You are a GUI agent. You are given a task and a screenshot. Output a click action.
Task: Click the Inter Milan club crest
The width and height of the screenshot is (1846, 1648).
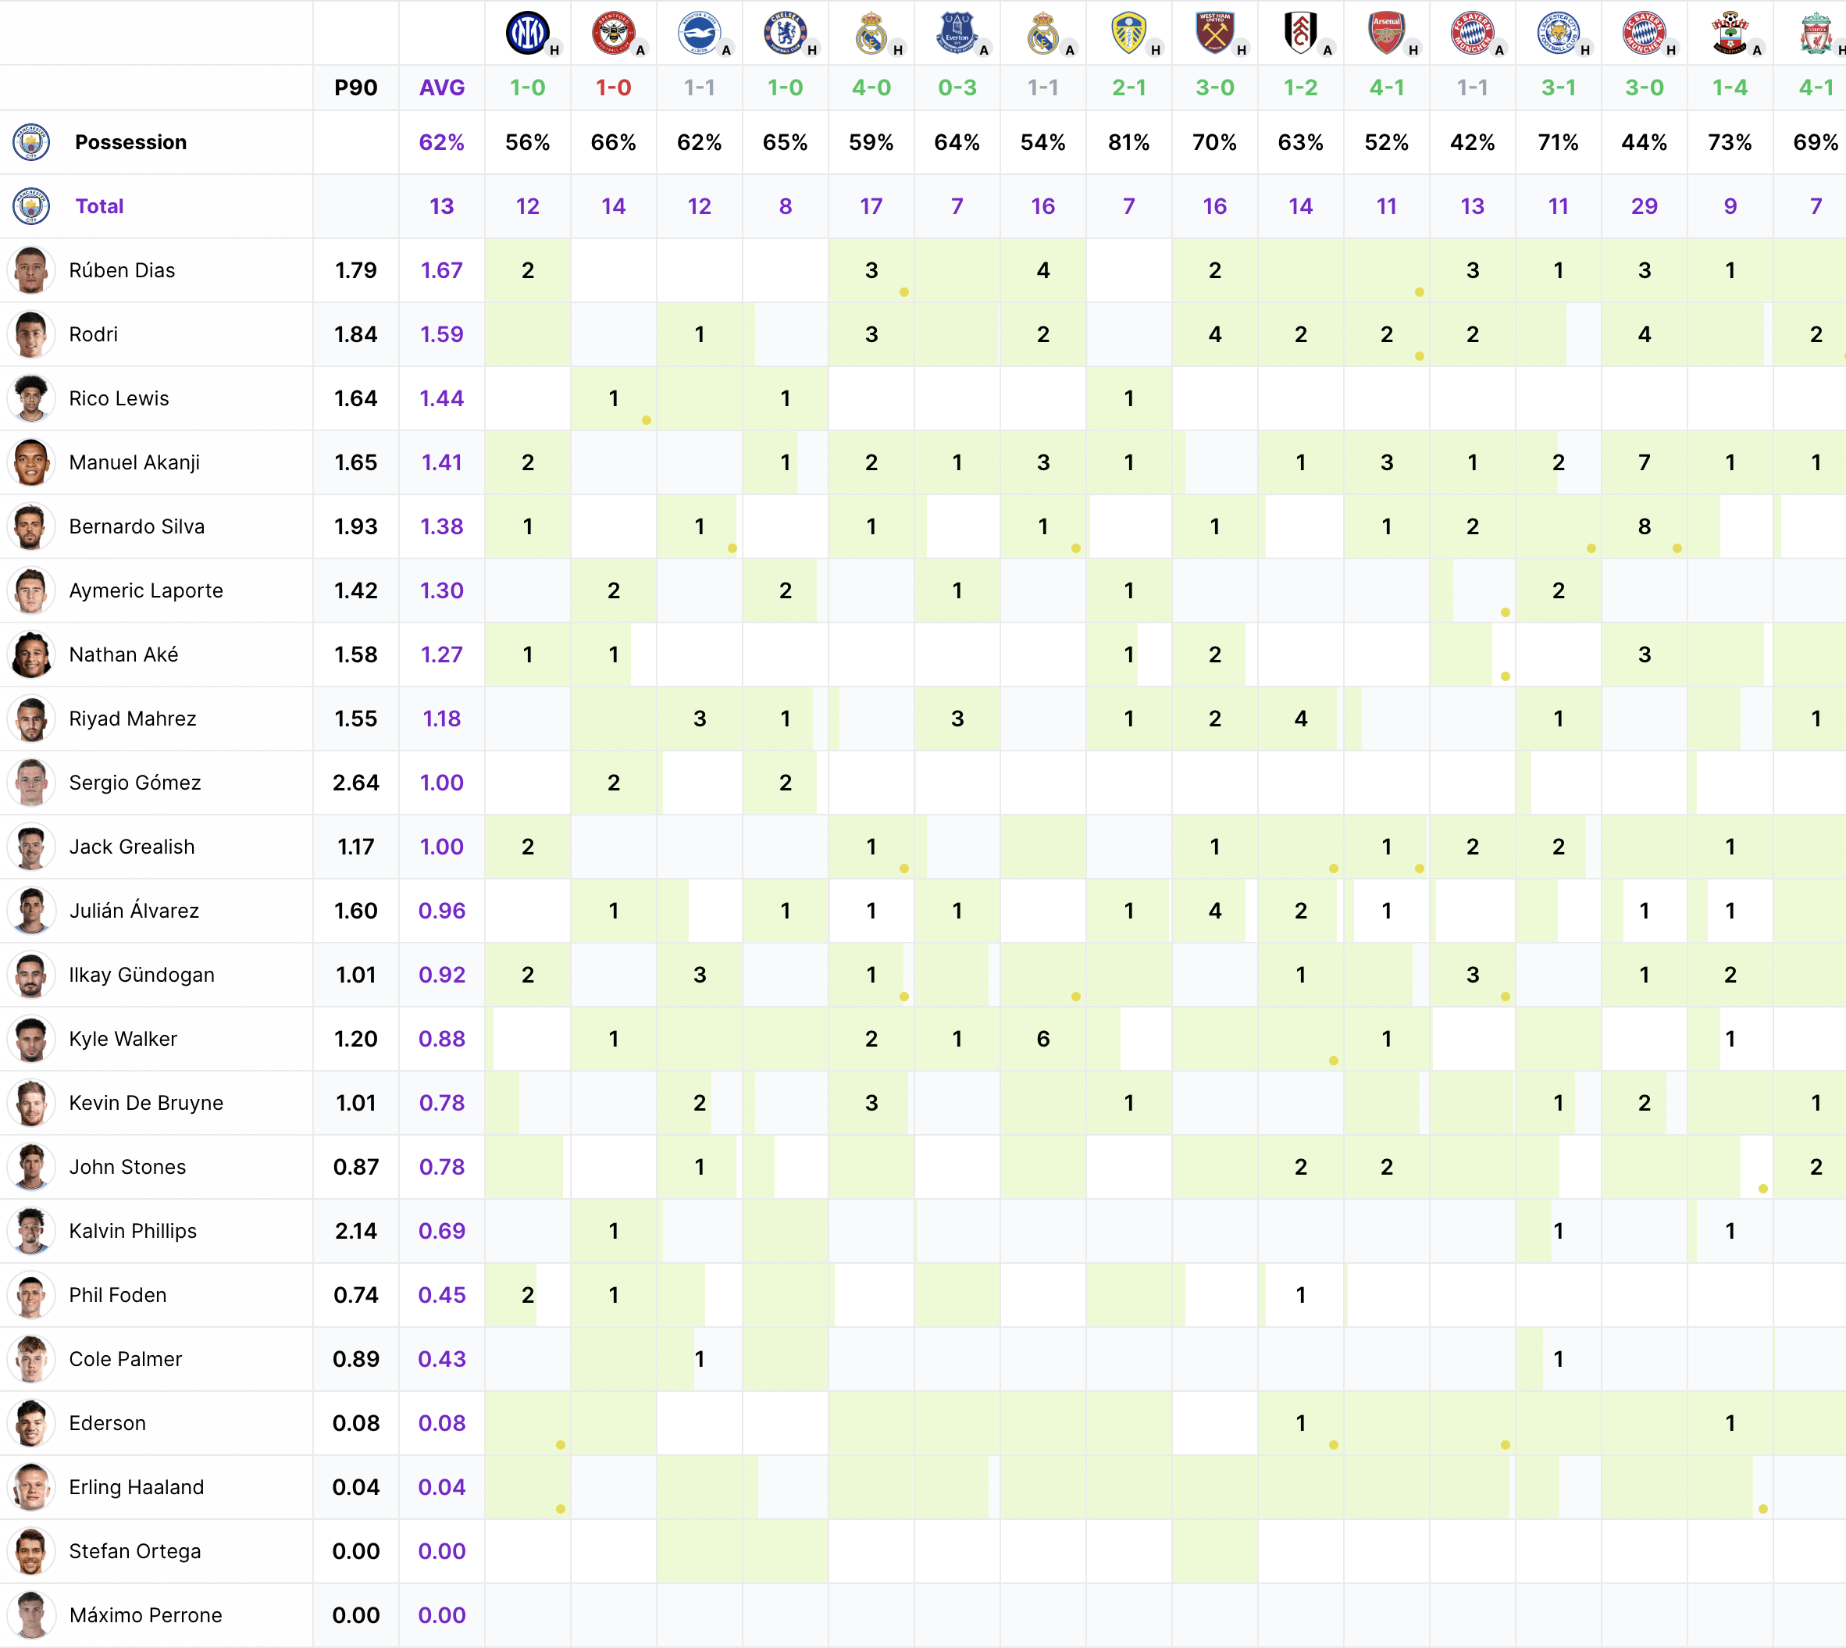[527, 33]
